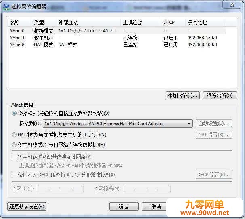Select the VMnet8 row

(x=118, y=44)
